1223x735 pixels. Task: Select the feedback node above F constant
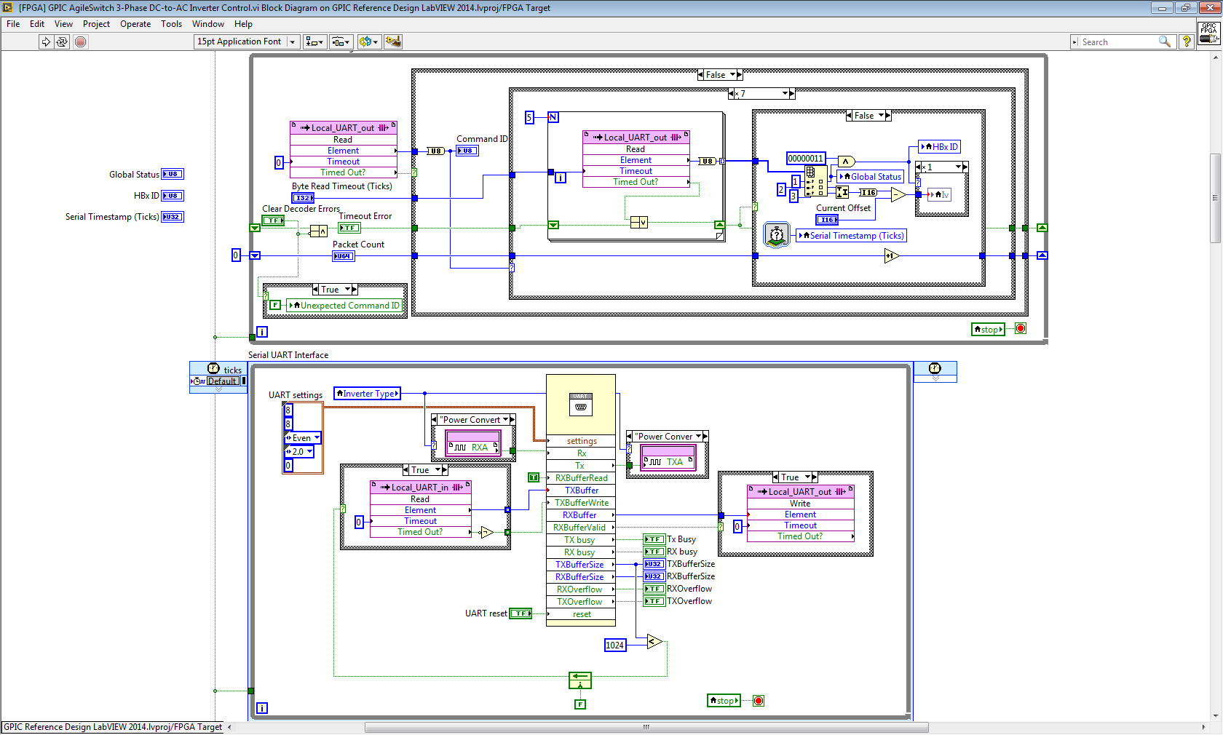pos(580,680)
